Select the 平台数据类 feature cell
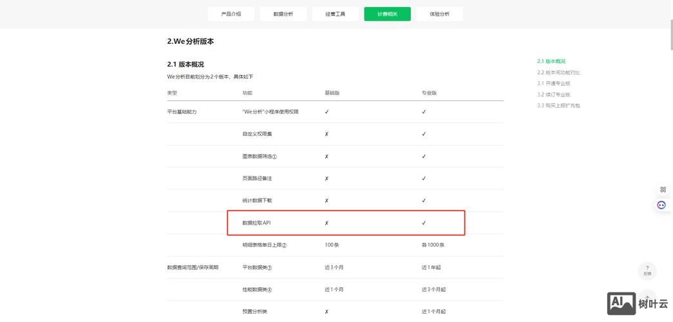 [x=257, y=267]
